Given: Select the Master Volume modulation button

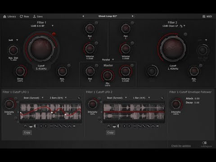Looking at the screenshot, I should (x=132, y=65).
